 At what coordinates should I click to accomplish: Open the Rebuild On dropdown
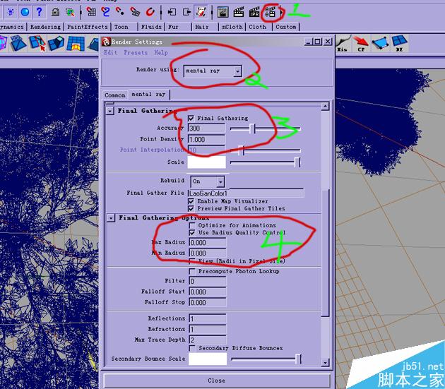[208, 181]
